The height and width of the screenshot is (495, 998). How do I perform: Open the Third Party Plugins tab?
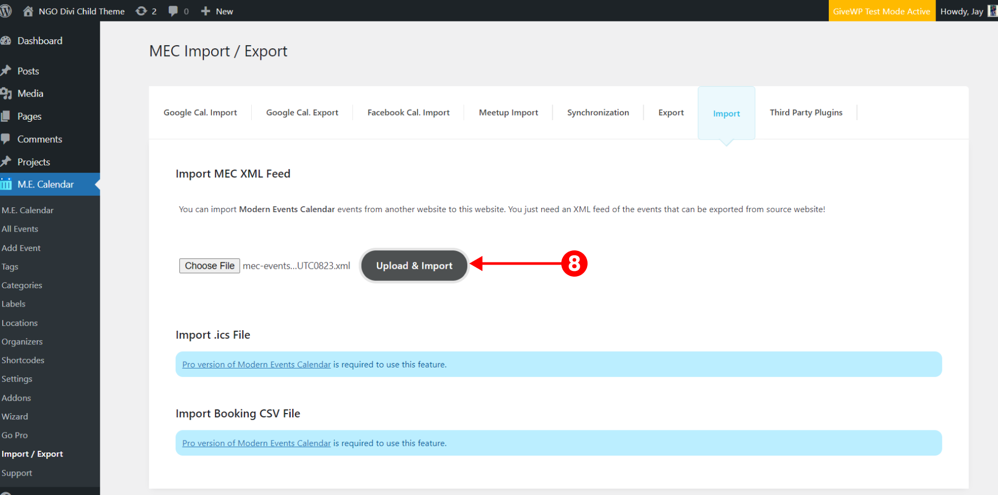[806, 112]
